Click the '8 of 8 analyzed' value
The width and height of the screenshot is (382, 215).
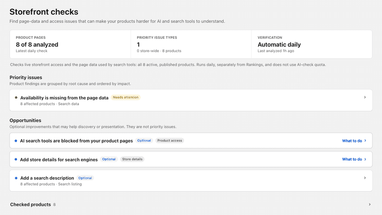click(x=37, y=45)
